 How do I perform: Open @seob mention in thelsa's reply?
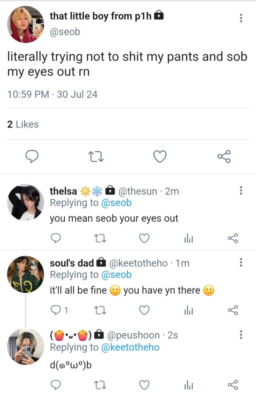click(116, 202)
